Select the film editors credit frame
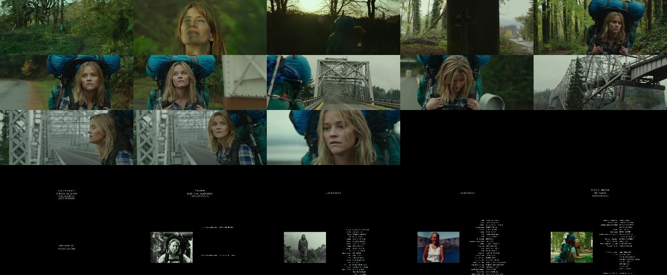This screenshot has width=667, height=275. (200, 192)
